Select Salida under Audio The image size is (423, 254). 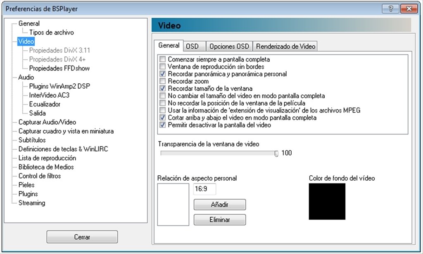click(x=38, y=113)
